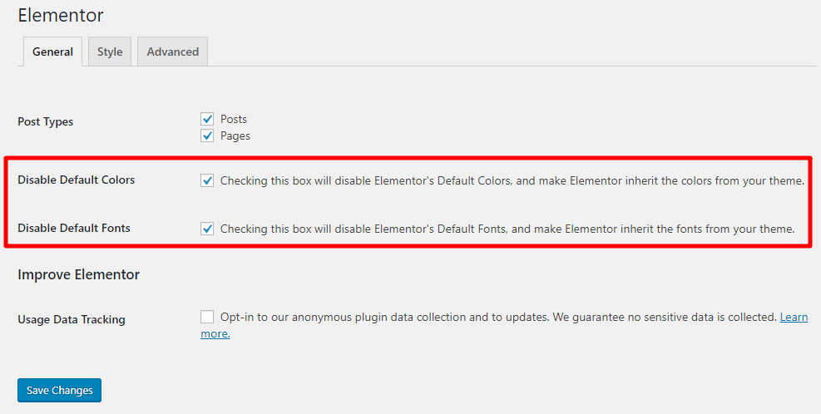
Task: Click the Usage Data Tracking row label
Action: point(72,319)
